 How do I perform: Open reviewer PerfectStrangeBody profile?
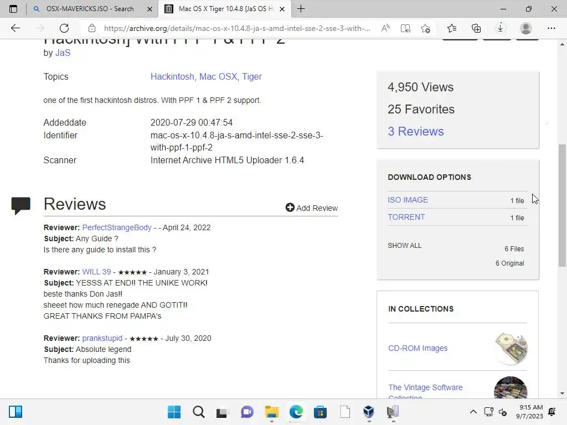click(x=117, y=227)
